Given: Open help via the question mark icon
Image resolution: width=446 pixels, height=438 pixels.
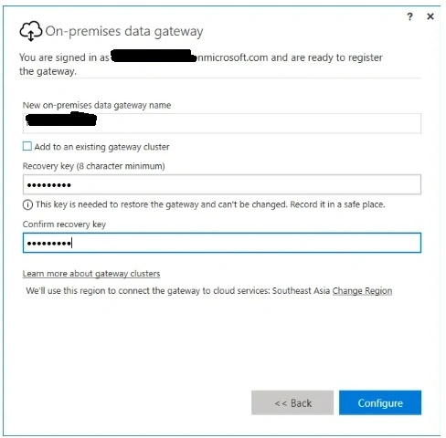Looking at the screenshot, I should (410, 16).
